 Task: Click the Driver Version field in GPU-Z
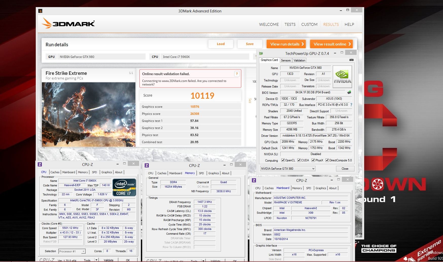point(316,136)
